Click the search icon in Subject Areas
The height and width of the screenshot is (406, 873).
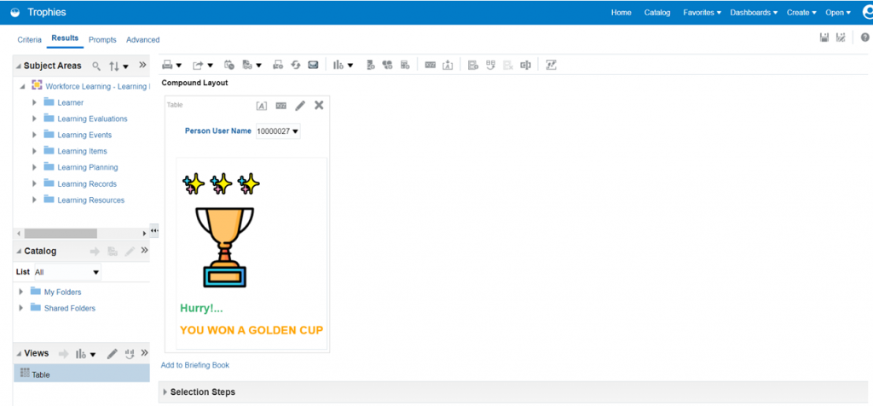pos(96,66)
